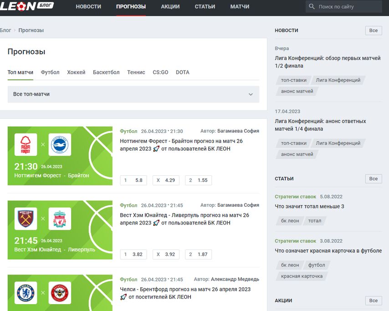
Task: Focus the 'Поиск по сайту' search field
Action: [344, 7]
